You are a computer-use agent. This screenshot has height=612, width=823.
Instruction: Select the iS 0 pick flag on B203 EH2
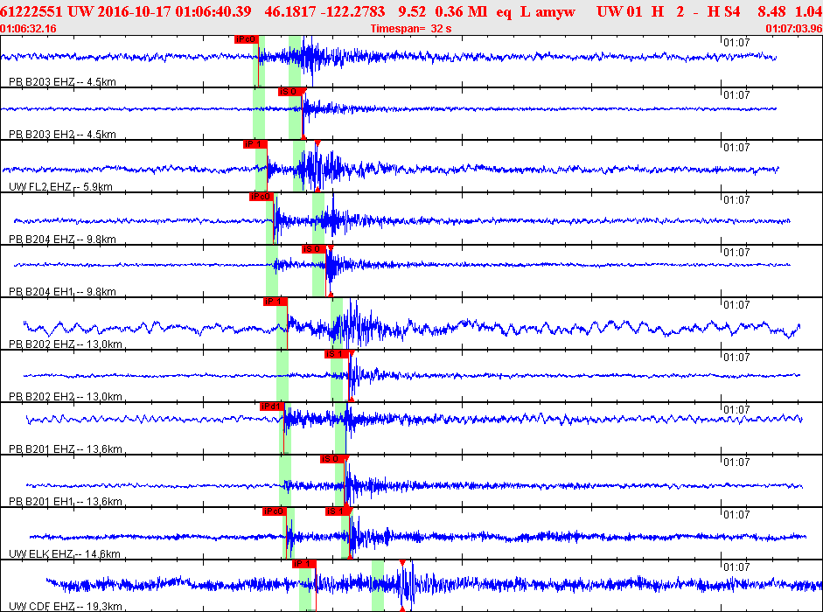tap(290, 92)
